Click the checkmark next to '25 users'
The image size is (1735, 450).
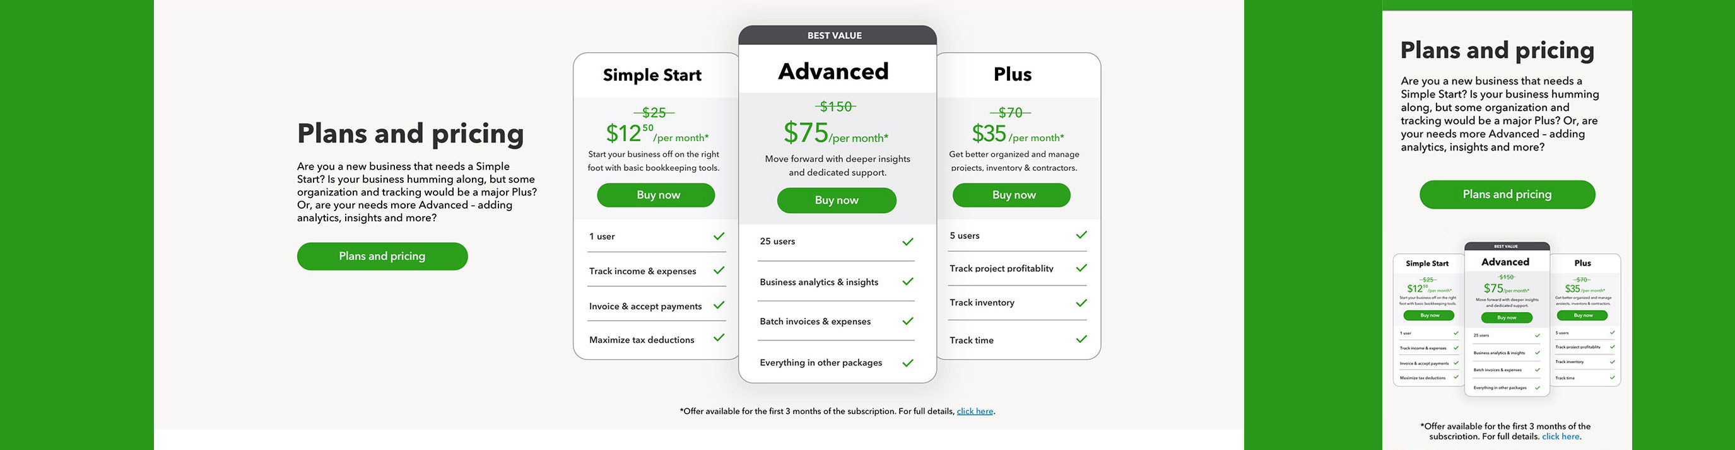pyautogui.click(x=907, y=241)
